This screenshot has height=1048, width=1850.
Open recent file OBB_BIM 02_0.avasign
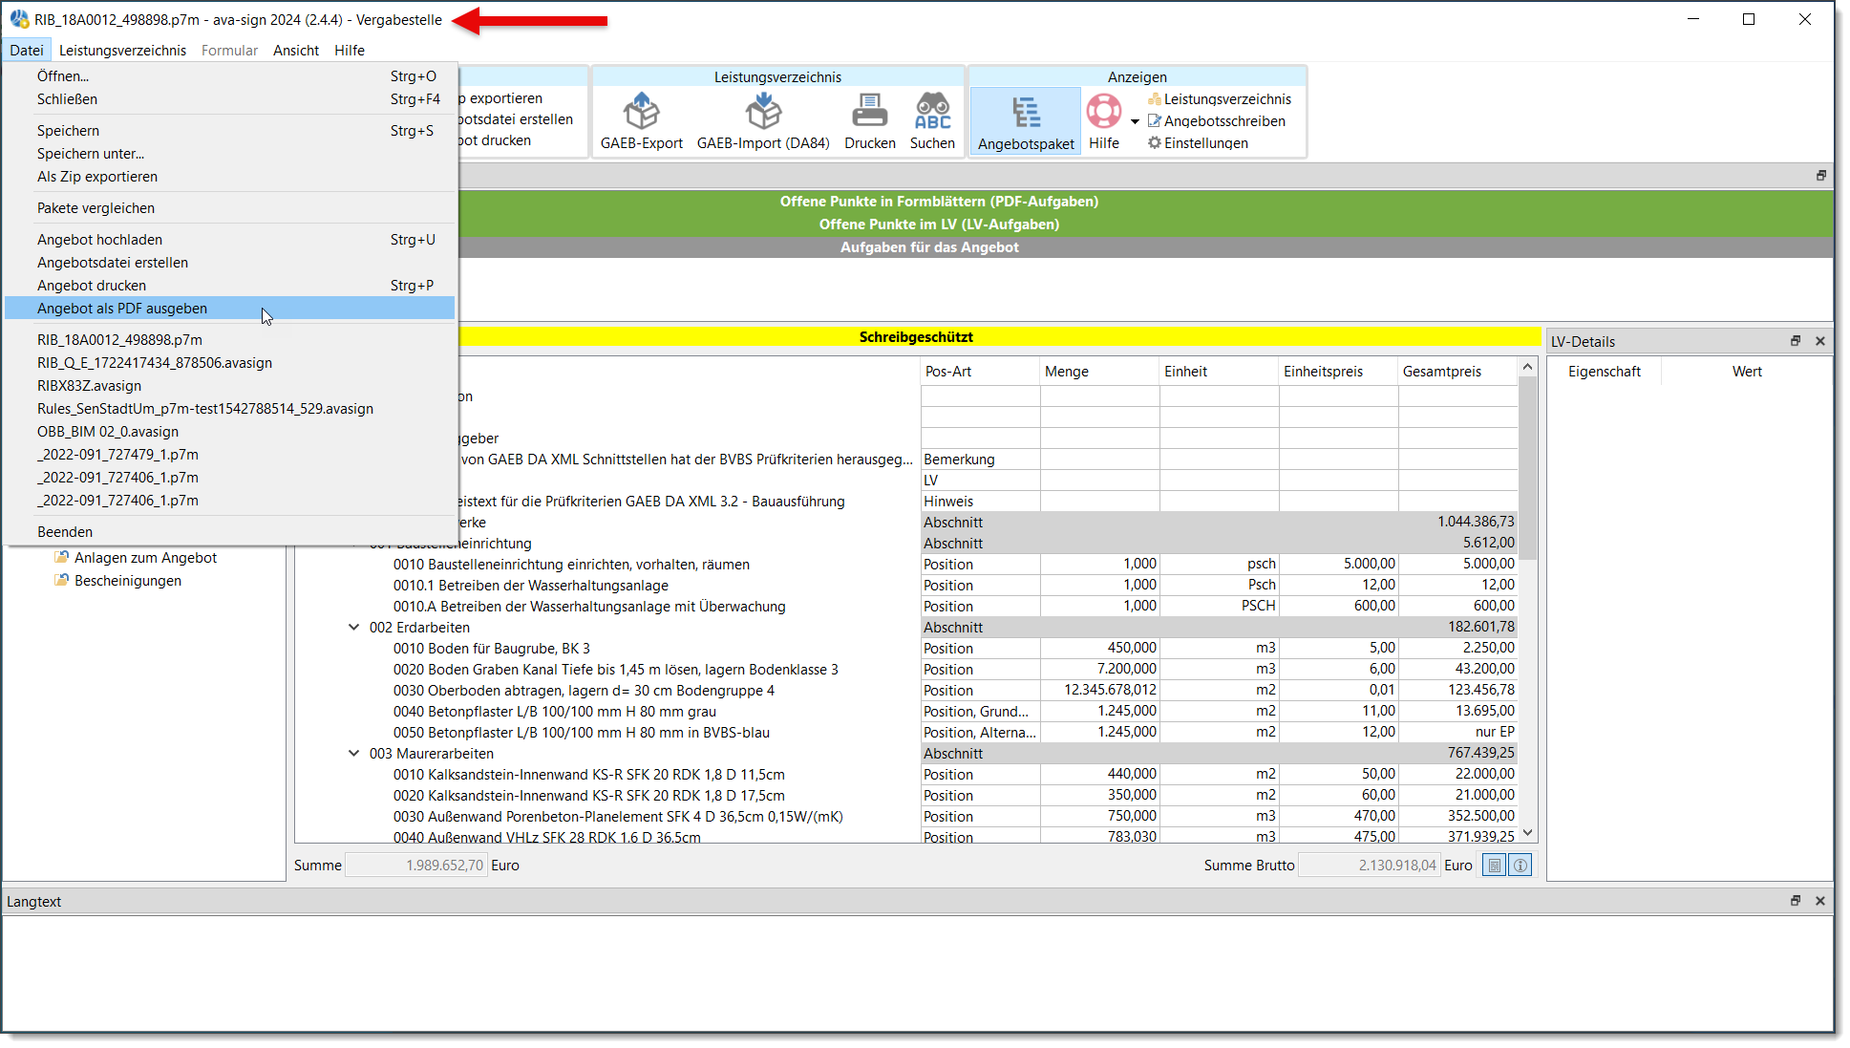coord(229,432)
